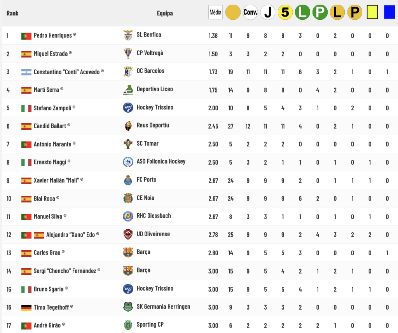398x333 pixels.
Task: Open Pedro Henriques player link
Action: click(53, 35)
